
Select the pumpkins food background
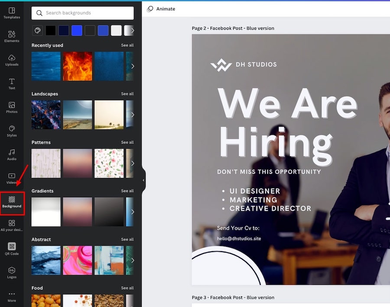pos(46,301)
